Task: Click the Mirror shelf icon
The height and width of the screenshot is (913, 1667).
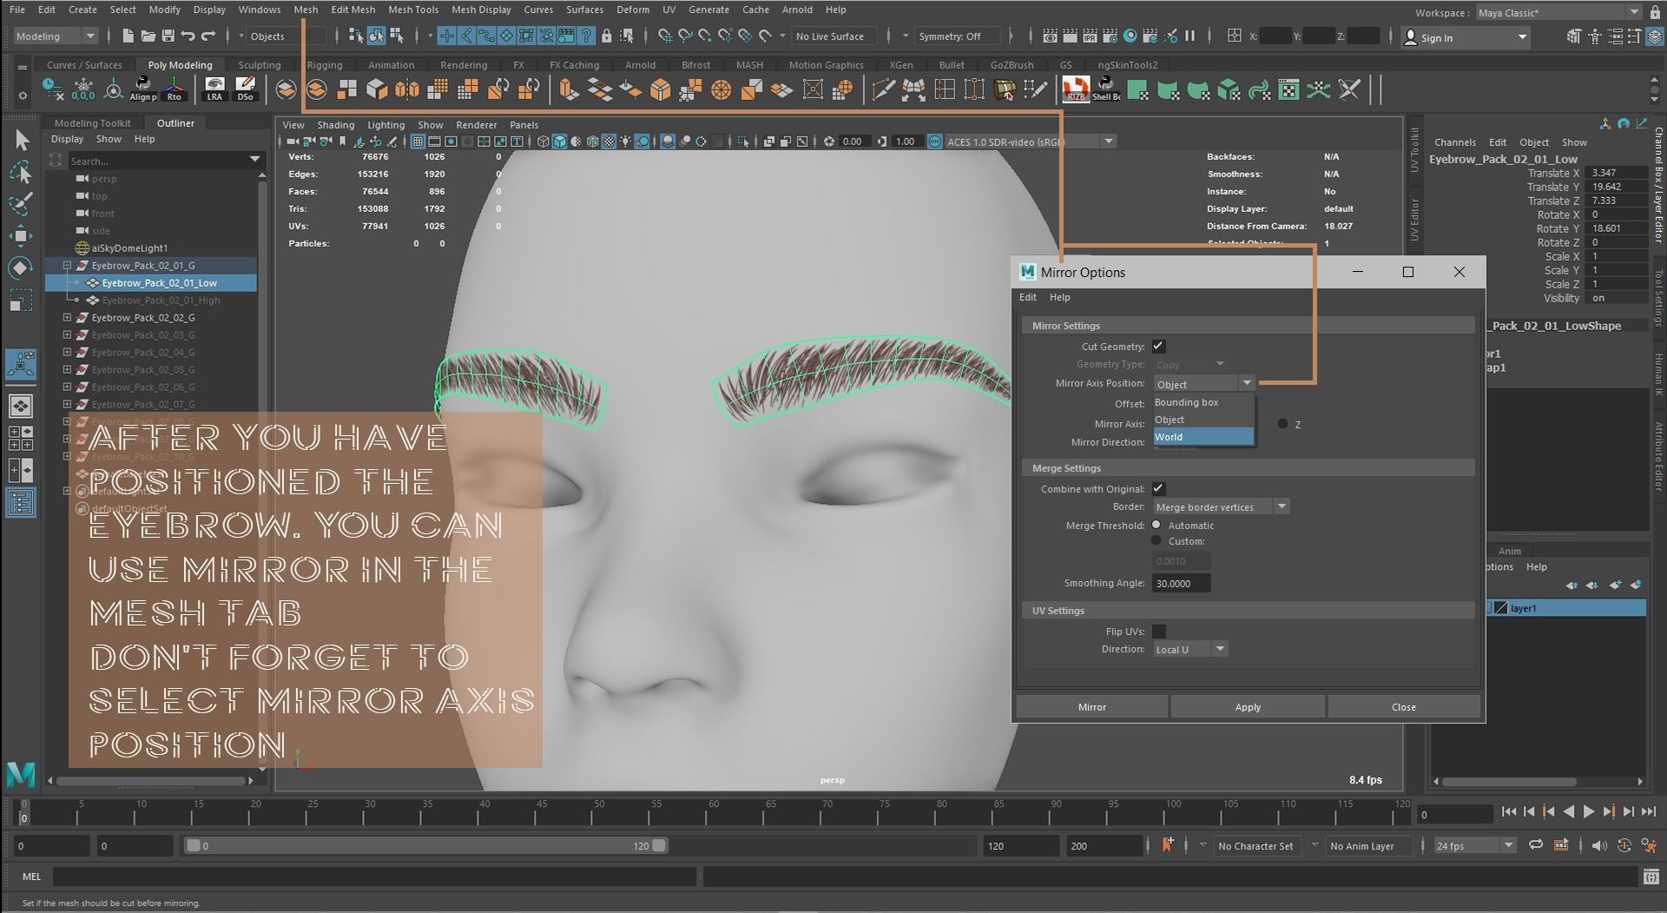Action: pos(406,89)
